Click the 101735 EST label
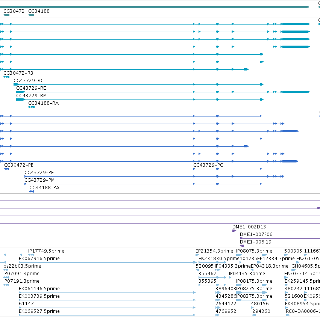320x317 pixels. (249, 259)
